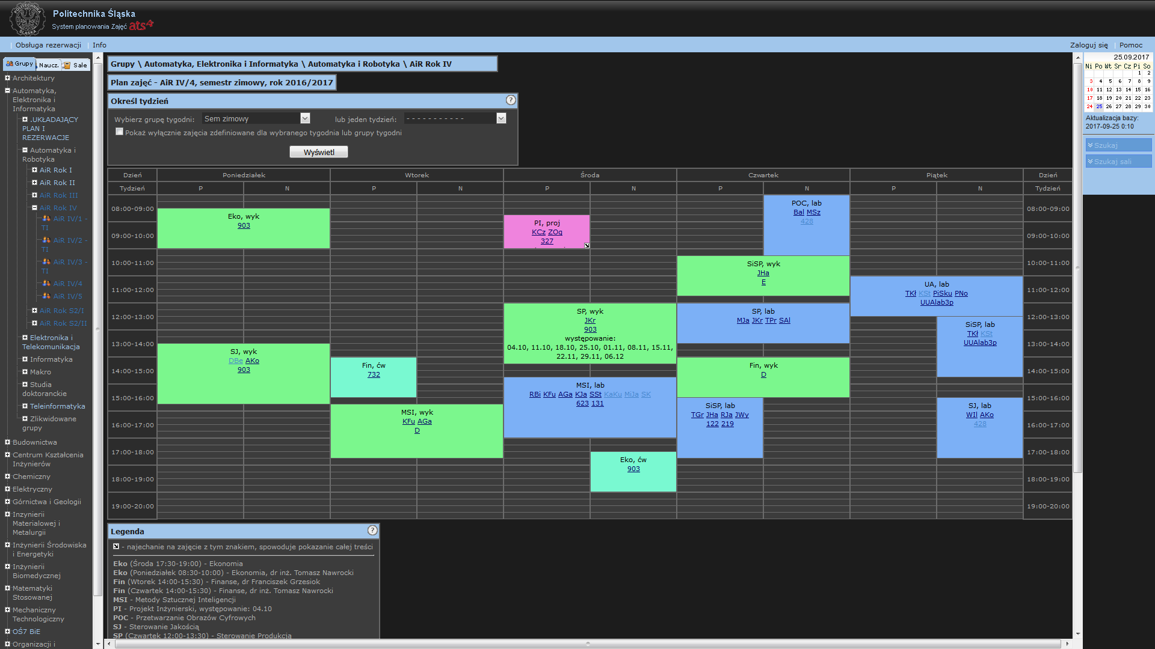Click the group icon beside AiR IV/1 - TI
This screenshot has height=649, width=1155.
[x=46, y=219]
